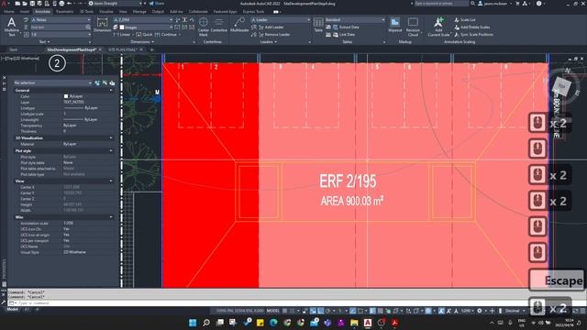This screenshot has height=330, width=587.
Task: Toggle grid display in status bar
Action: tap(285, 311)
